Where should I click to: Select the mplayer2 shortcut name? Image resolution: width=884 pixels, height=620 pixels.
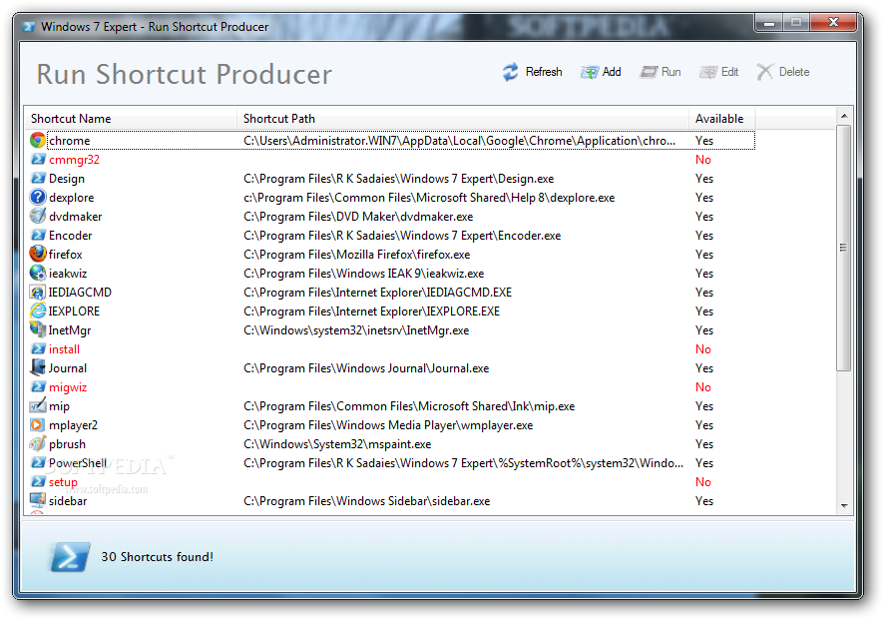point(73,425)
